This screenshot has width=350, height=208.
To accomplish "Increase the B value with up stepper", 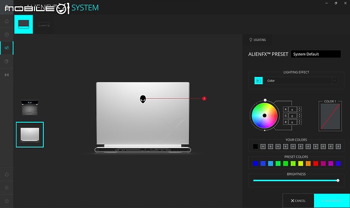I will 299,120.
